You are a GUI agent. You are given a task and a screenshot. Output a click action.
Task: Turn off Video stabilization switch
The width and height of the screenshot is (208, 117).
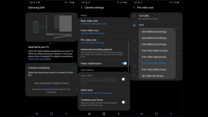click(124, 63)
